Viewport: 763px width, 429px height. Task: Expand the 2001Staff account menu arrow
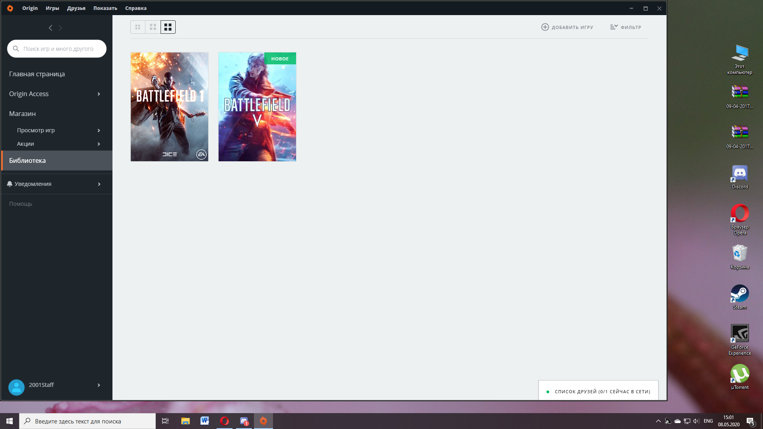point(99,385)
